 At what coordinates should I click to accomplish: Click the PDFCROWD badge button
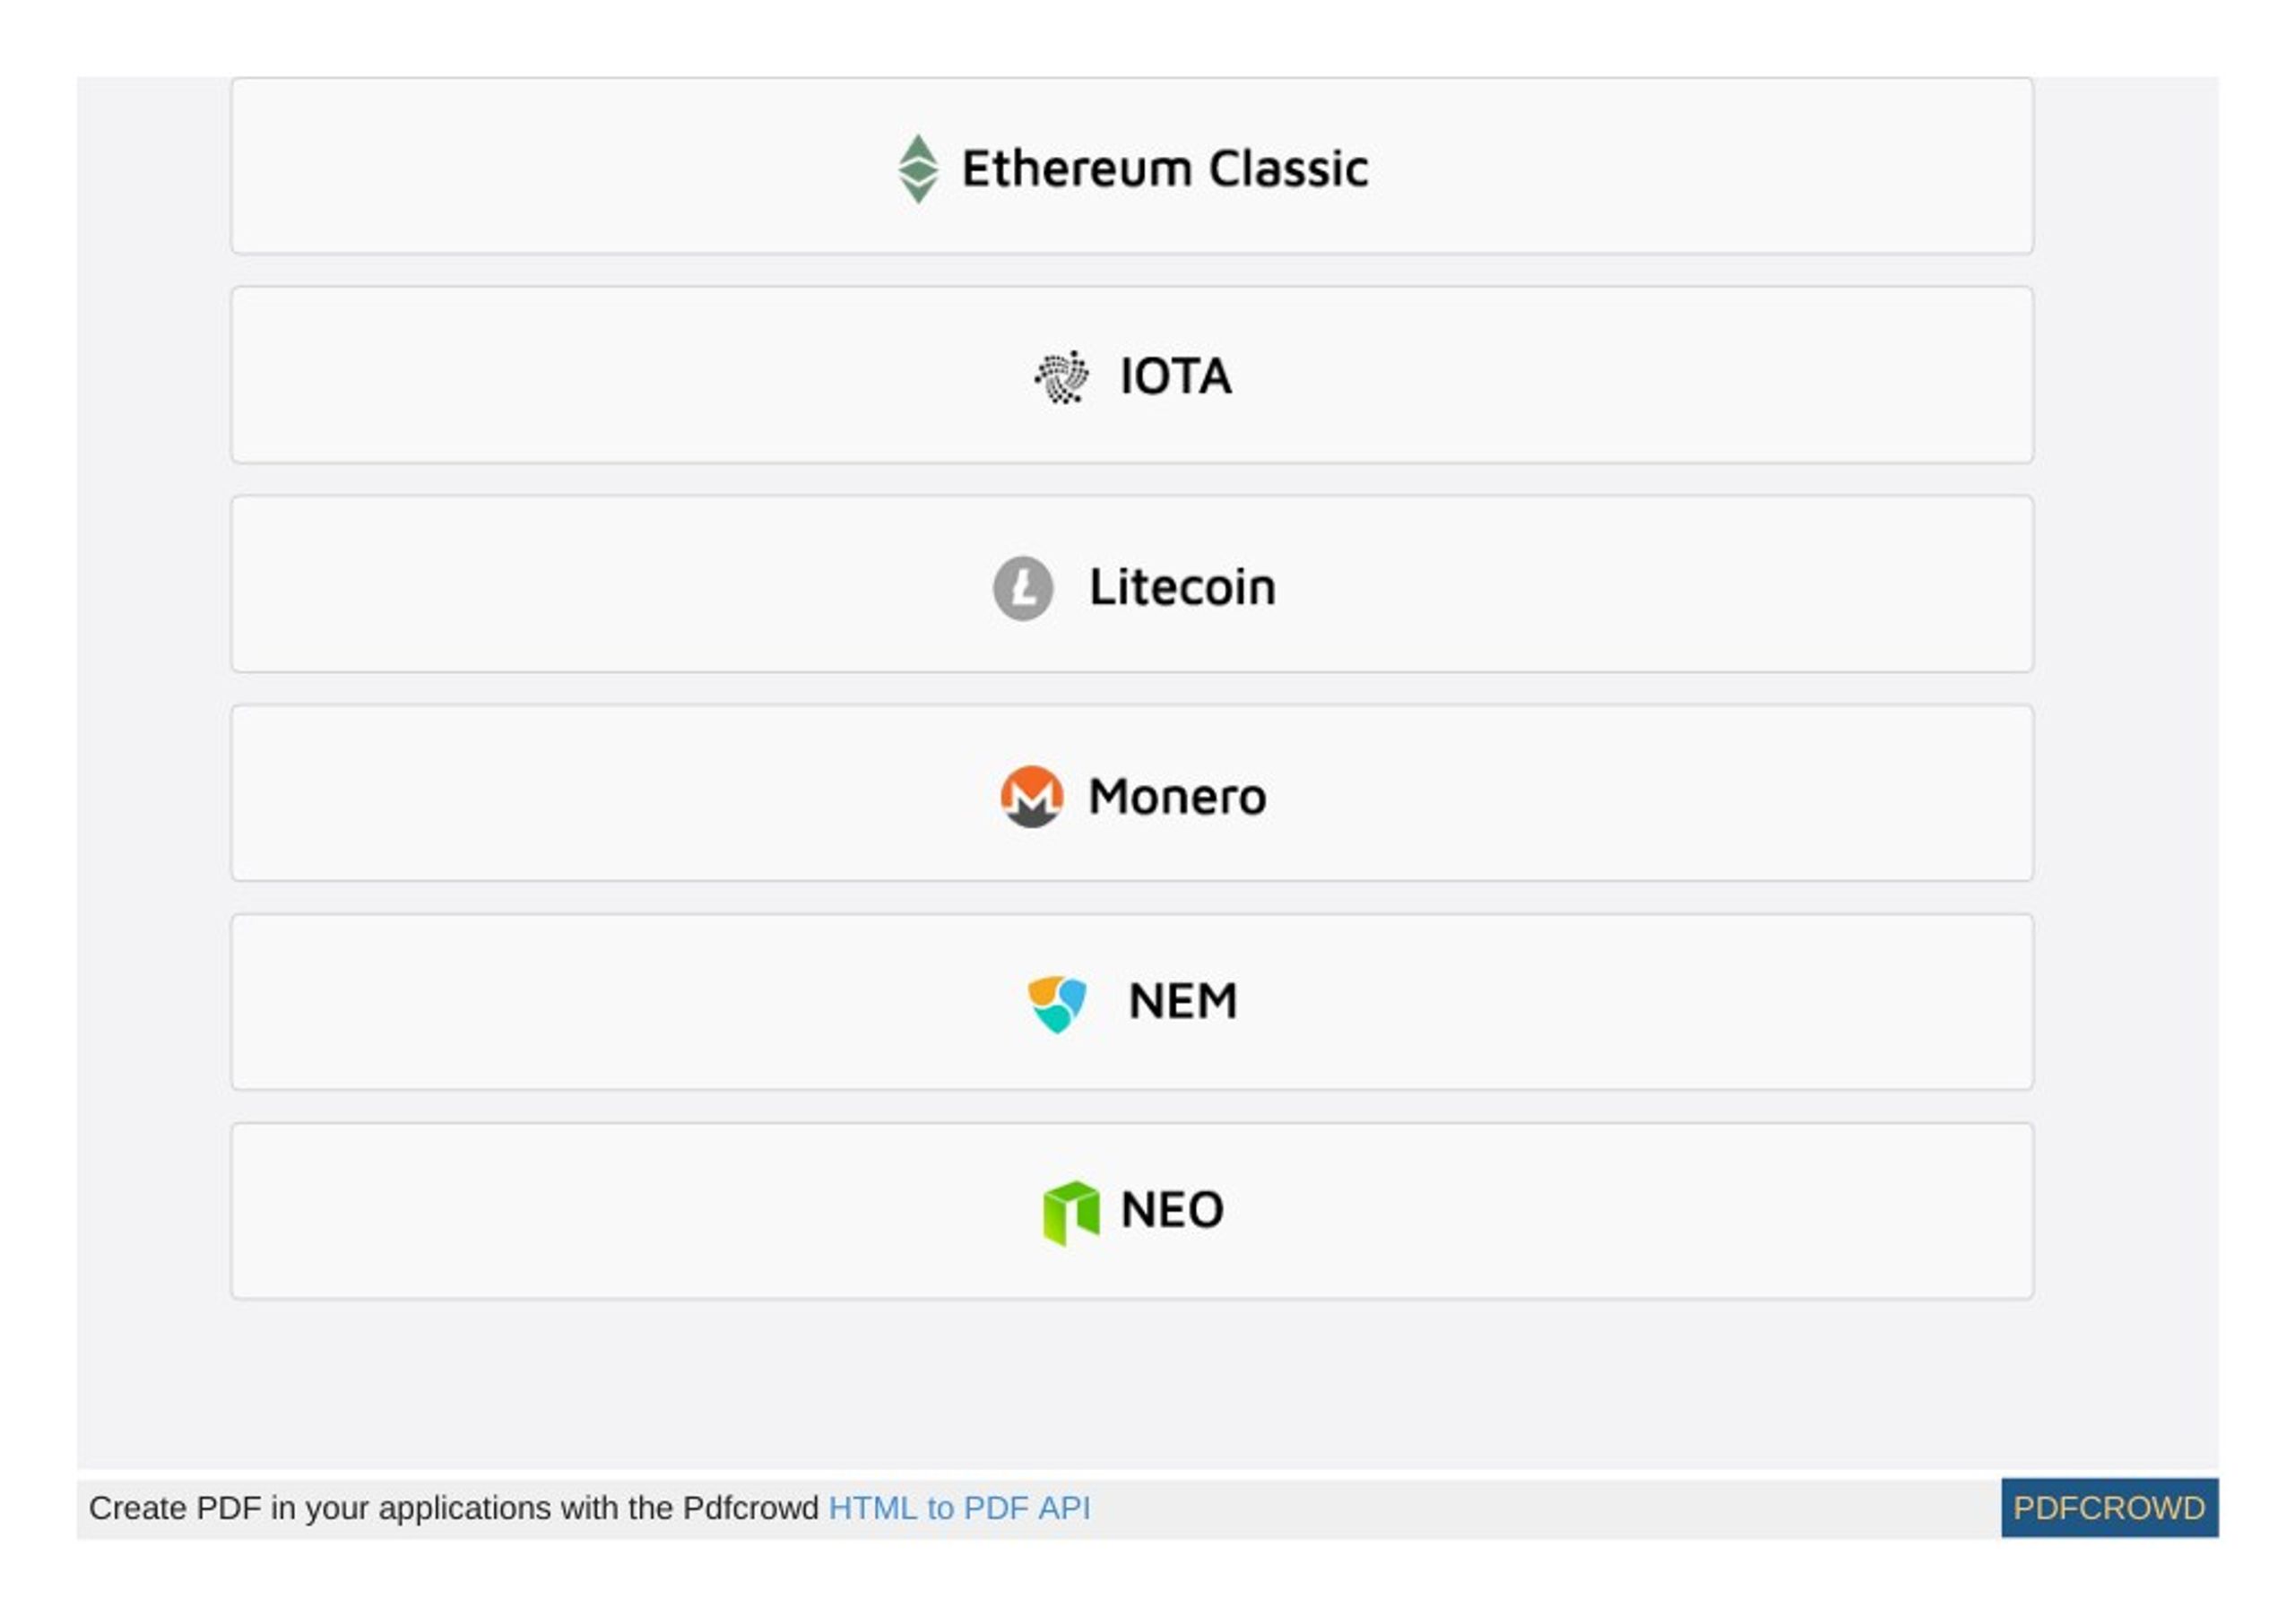click(x=2109, y=1508)
